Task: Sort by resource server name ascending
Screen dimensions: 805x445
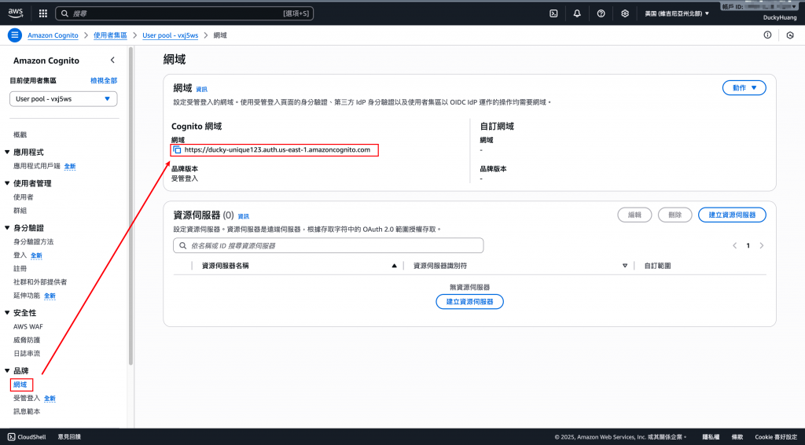Action: point(395,266)
